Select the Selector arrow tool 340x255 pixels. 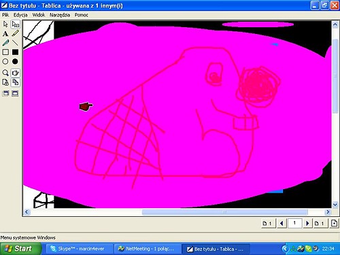[x=5, y=24]
